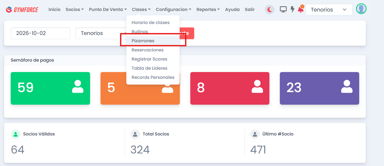Screen dimensions: 384x166
Task: Open the green card showing 59
Action: 50,88
